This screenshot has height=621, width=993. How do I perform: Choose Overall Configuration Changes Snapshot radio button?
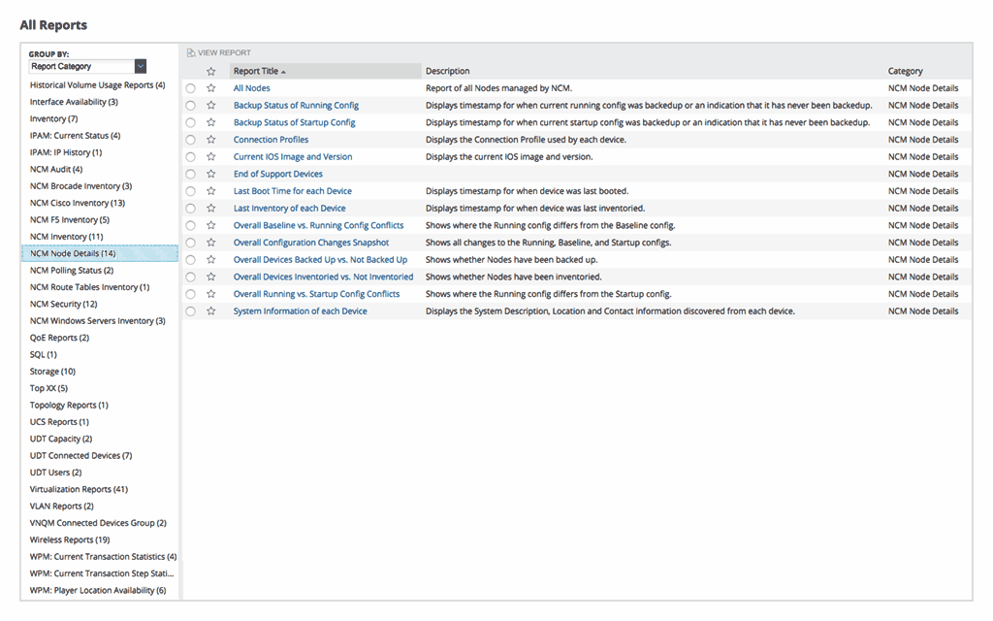pos(191,242)
